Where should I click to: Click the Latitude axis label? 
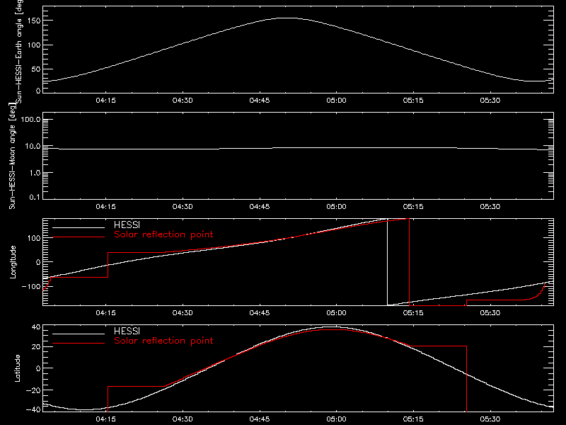click(17, 368)
